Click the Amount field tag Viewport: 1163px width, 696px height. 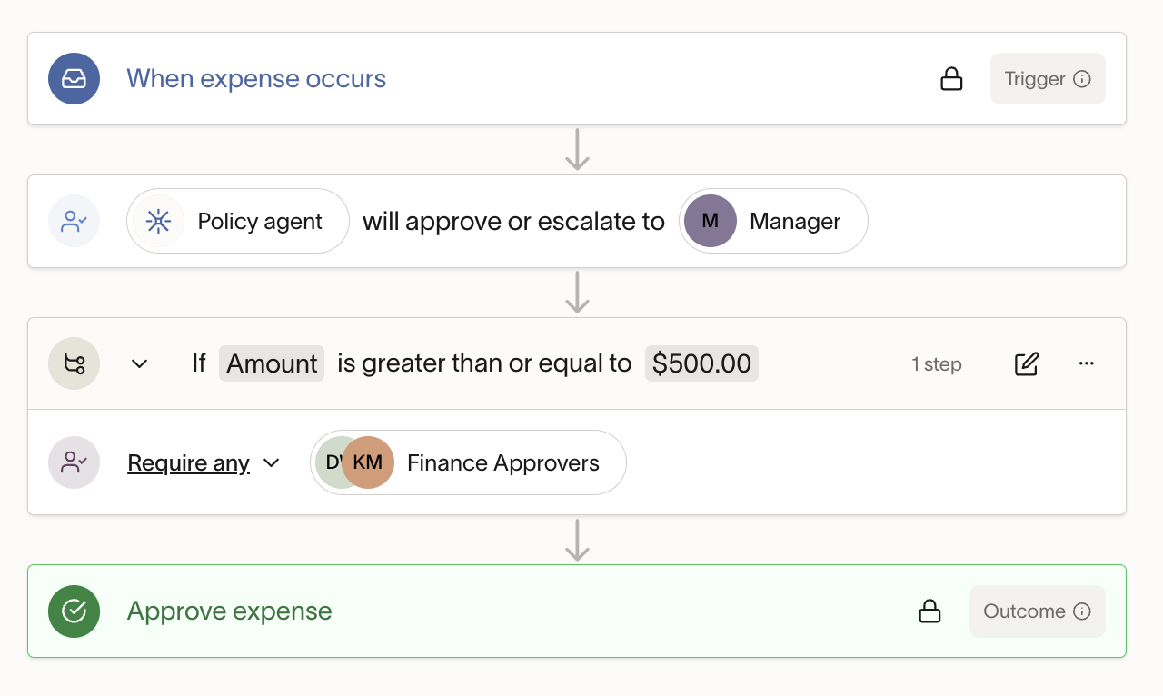pos(272,363)
